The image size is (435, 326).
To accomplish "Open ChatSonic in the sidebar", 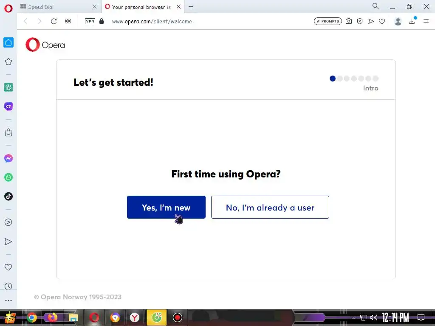I will 8,106.
